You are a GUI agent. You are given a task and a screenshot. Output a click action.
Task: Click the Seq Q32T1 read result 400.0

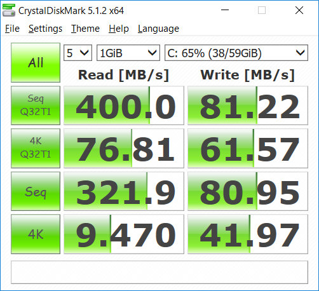tap(124, 105)
